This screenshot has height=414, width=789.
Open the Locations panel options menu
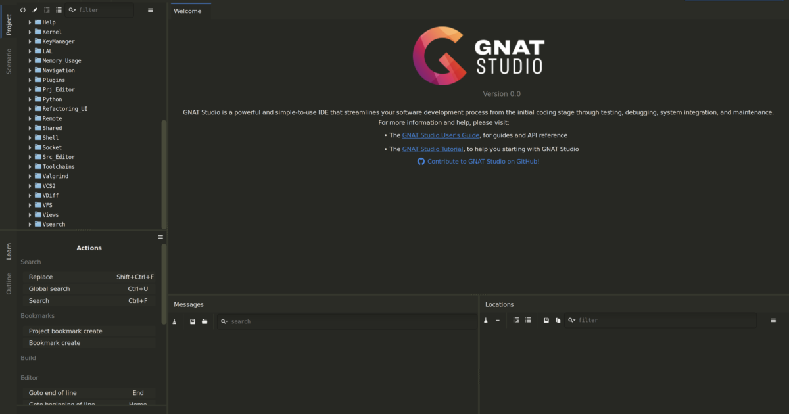coord(773,320)
